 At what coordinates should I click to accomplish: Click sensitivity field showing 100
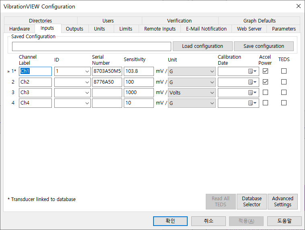[139, 82]
